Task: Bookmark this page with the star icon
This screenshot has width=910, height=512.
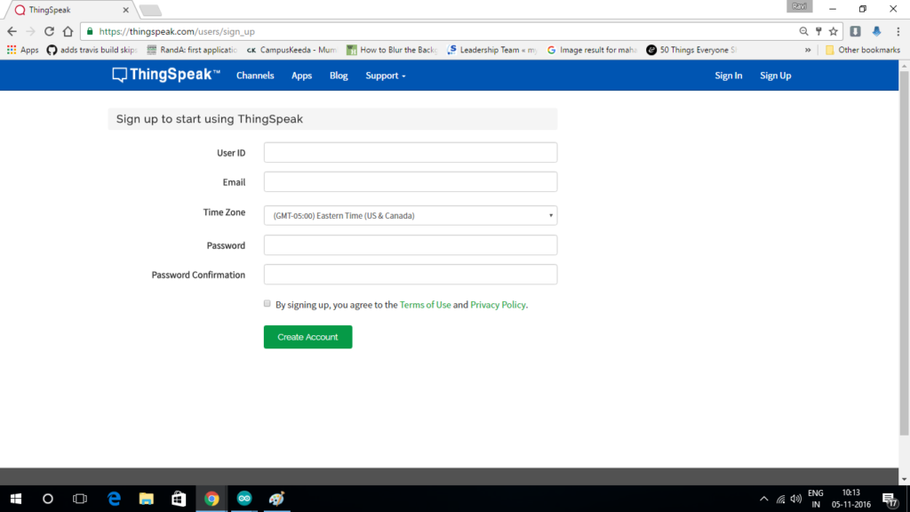Action: (x=834, y=31)
